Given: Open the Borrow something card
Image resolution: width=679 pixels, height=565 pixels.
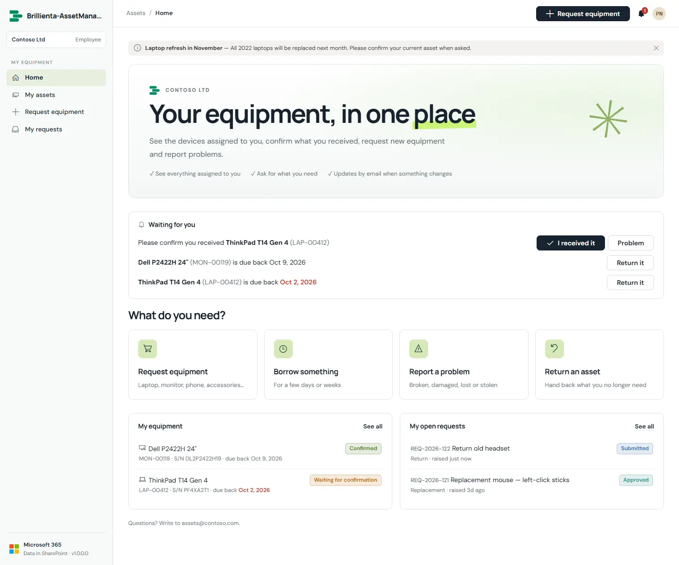Looking at the screenshot, I should [328, 364].
